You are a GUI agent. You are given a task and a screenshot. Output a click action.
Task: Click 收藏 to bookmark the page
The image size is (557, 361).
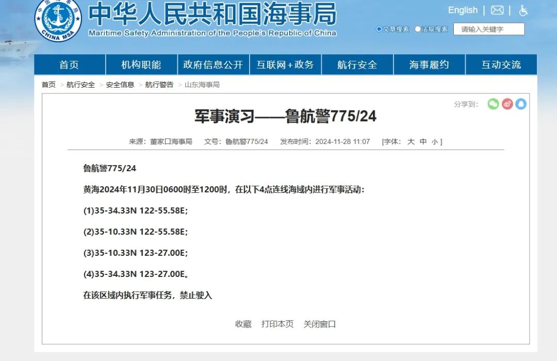tap(243, 324)
